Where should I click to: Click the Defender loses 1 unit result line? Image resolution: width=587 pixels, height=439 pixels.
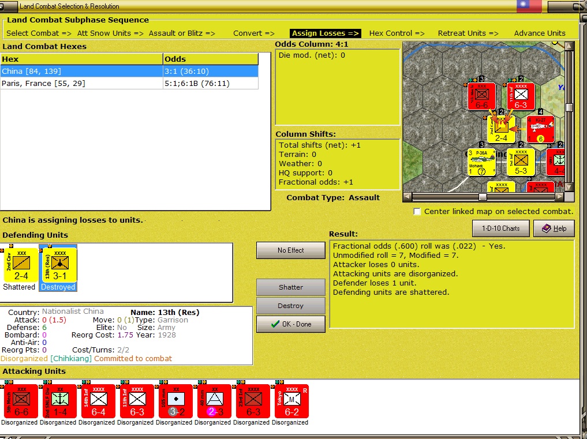tap(375, 283)
